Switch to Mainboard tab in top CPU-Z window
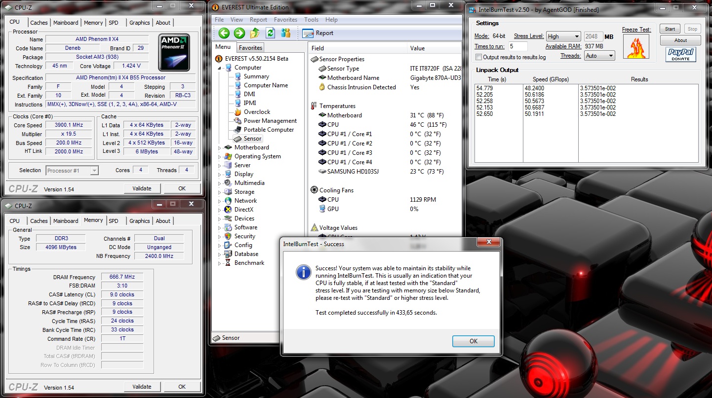 (66, 23)
